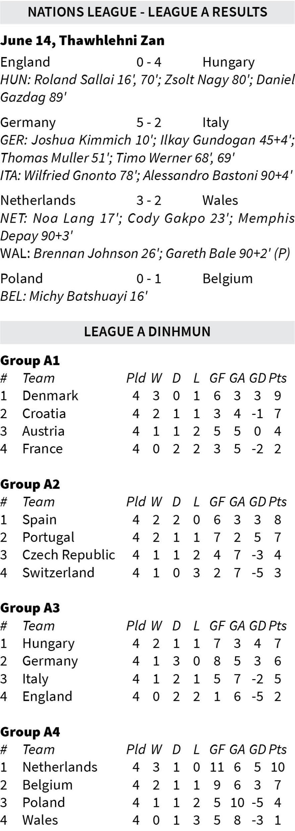Click the League A Dinhmun banner
This screenshot has width=295, height=831.
point(147,332)
